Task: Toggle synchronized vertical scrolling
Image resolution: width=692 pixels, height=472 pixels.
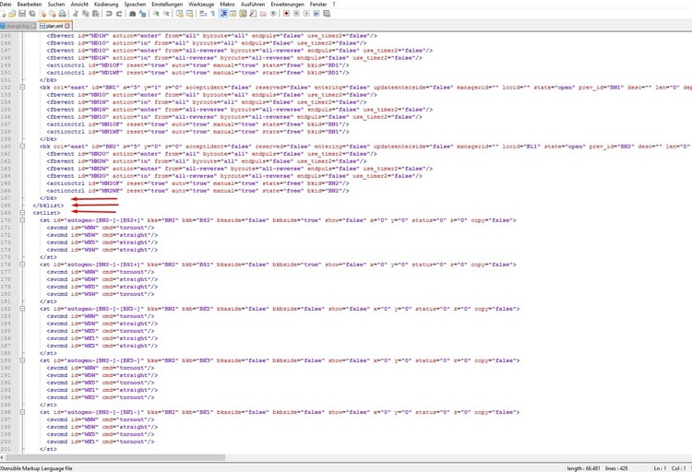Action: click(x=179, y=14)
